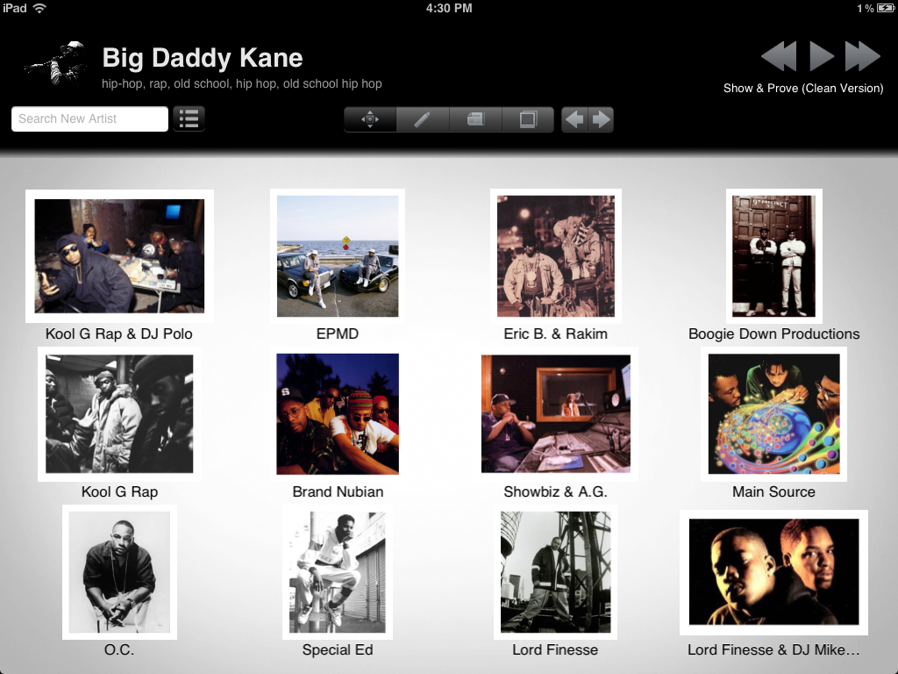Go forward with the right arrow
898x674 pixels.
tap(601, 119)
